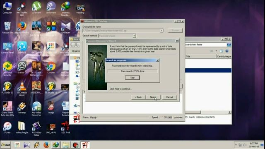The width and height of the screenshot is (265, 149).
Task: Click the Status Ready field
Action: (x=119, y=118)
